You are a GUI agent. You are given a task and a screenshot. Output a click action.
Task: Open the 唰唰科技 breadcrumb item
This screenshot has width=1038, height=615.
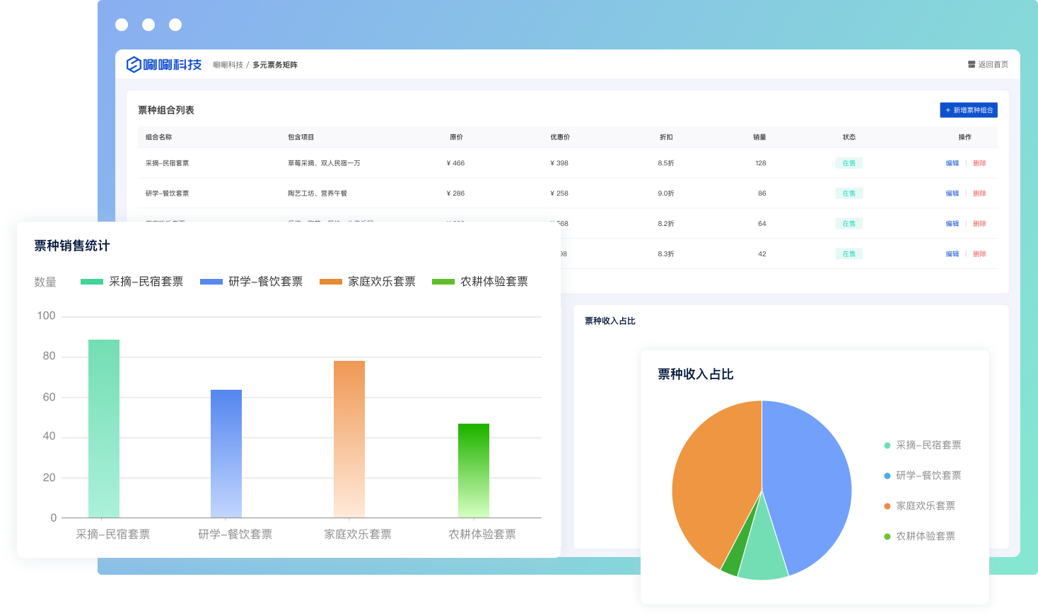pos(228,65)
